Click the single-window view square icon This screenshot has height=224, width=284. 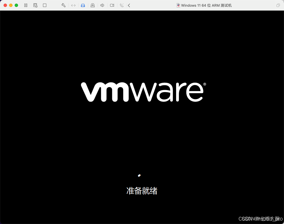pyautogui.click(x=45, y=5)
